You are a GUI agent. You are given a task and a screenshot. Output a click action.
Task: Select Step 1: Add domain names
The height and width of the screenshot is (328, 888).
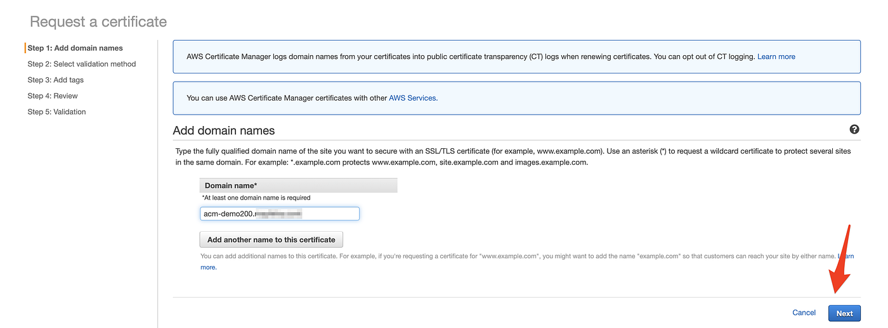[x=75, y=48]
